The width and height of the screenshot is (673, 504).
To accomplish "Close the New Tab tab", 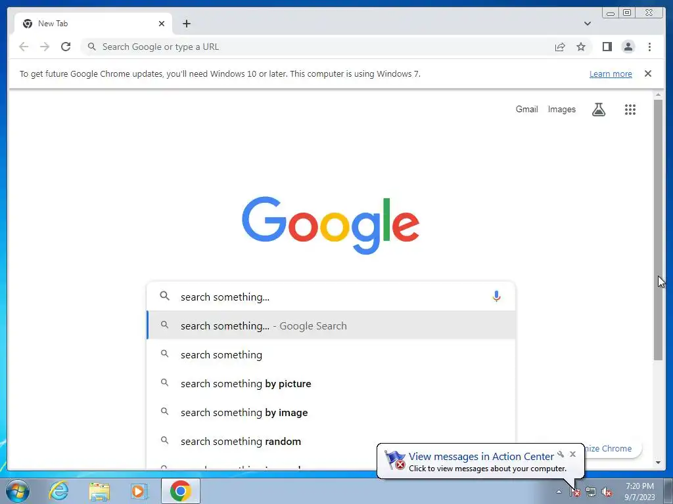I will (162, 24).
